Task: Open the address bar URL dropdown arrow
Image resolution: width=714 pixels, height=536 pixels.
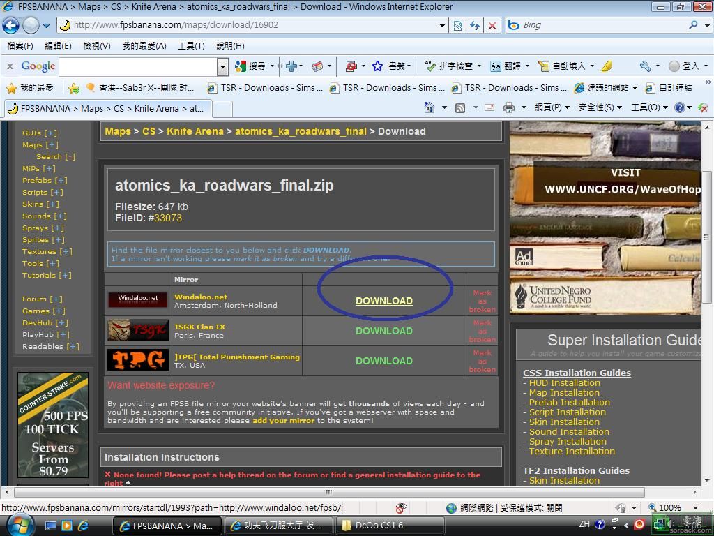Action: coord(442,25)
